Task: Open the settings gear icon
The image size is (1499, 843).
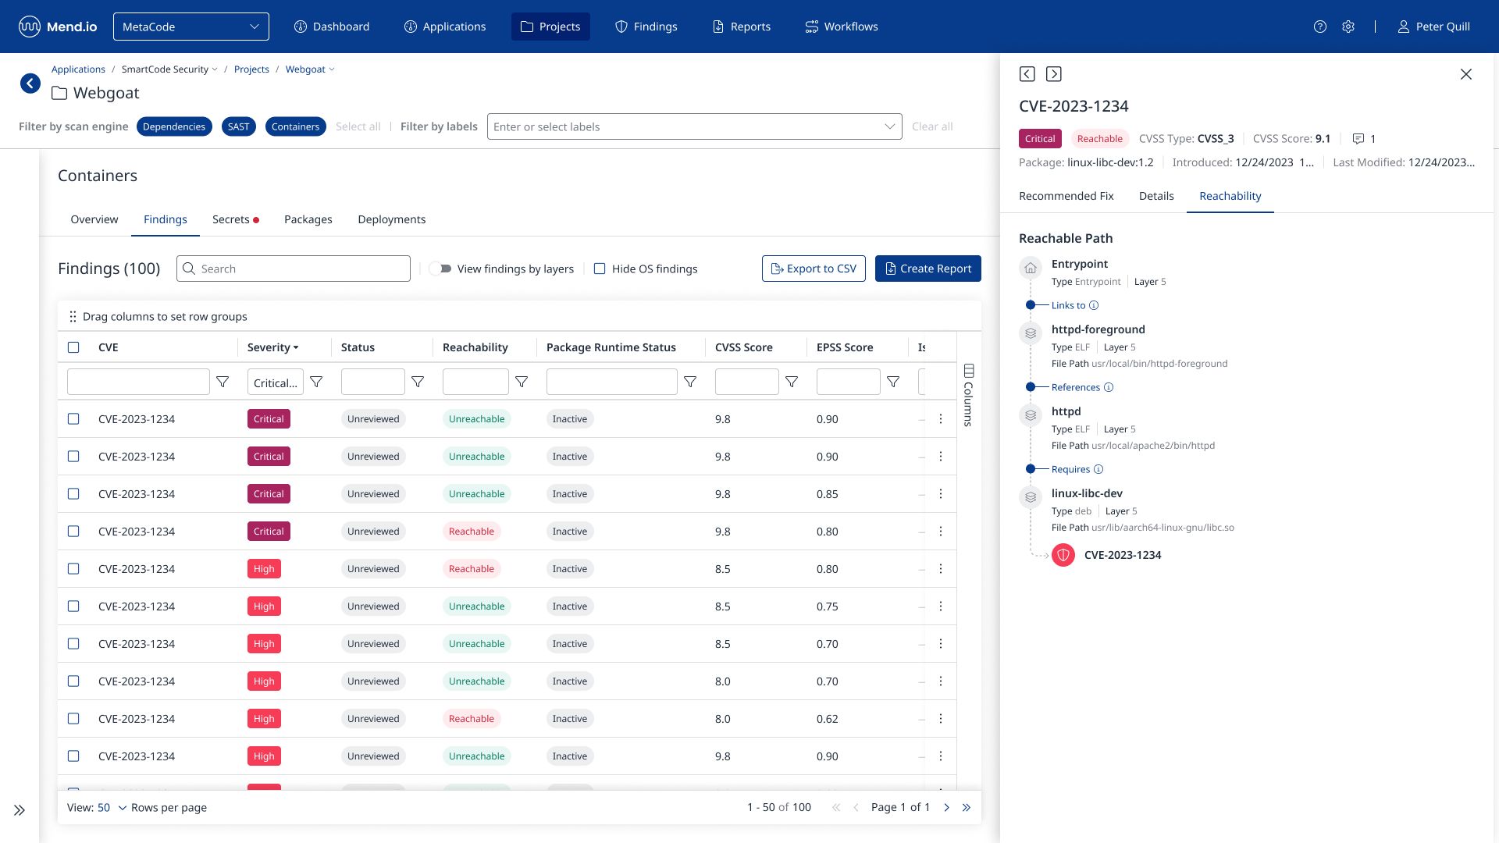Action: coord(1348,27)
